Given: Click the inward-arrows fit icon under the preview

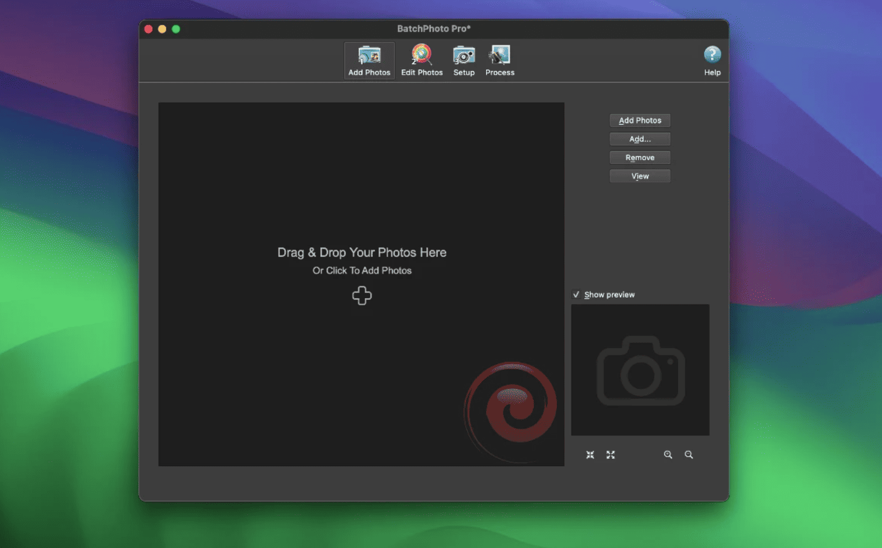Looking at the screenshot, I should [590, 455].
